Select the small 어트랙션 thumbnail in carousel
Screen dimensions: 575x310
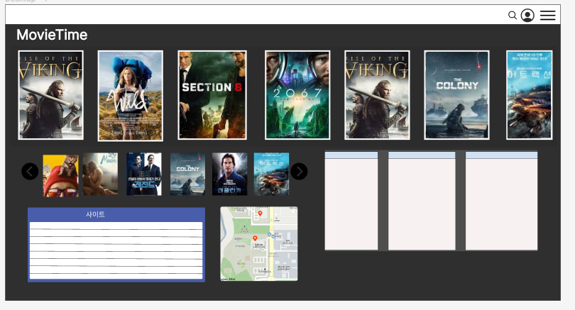[271, 174]
